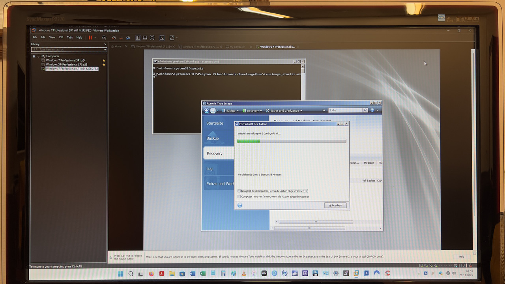Click the Windows Start button
Viewport: 505px width, 284px height.
pos(120,273)
